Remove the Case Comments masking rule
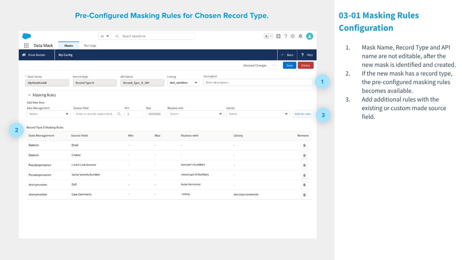Screen dimensions: 462x260 pyautogui.click(x=304, y=195)
